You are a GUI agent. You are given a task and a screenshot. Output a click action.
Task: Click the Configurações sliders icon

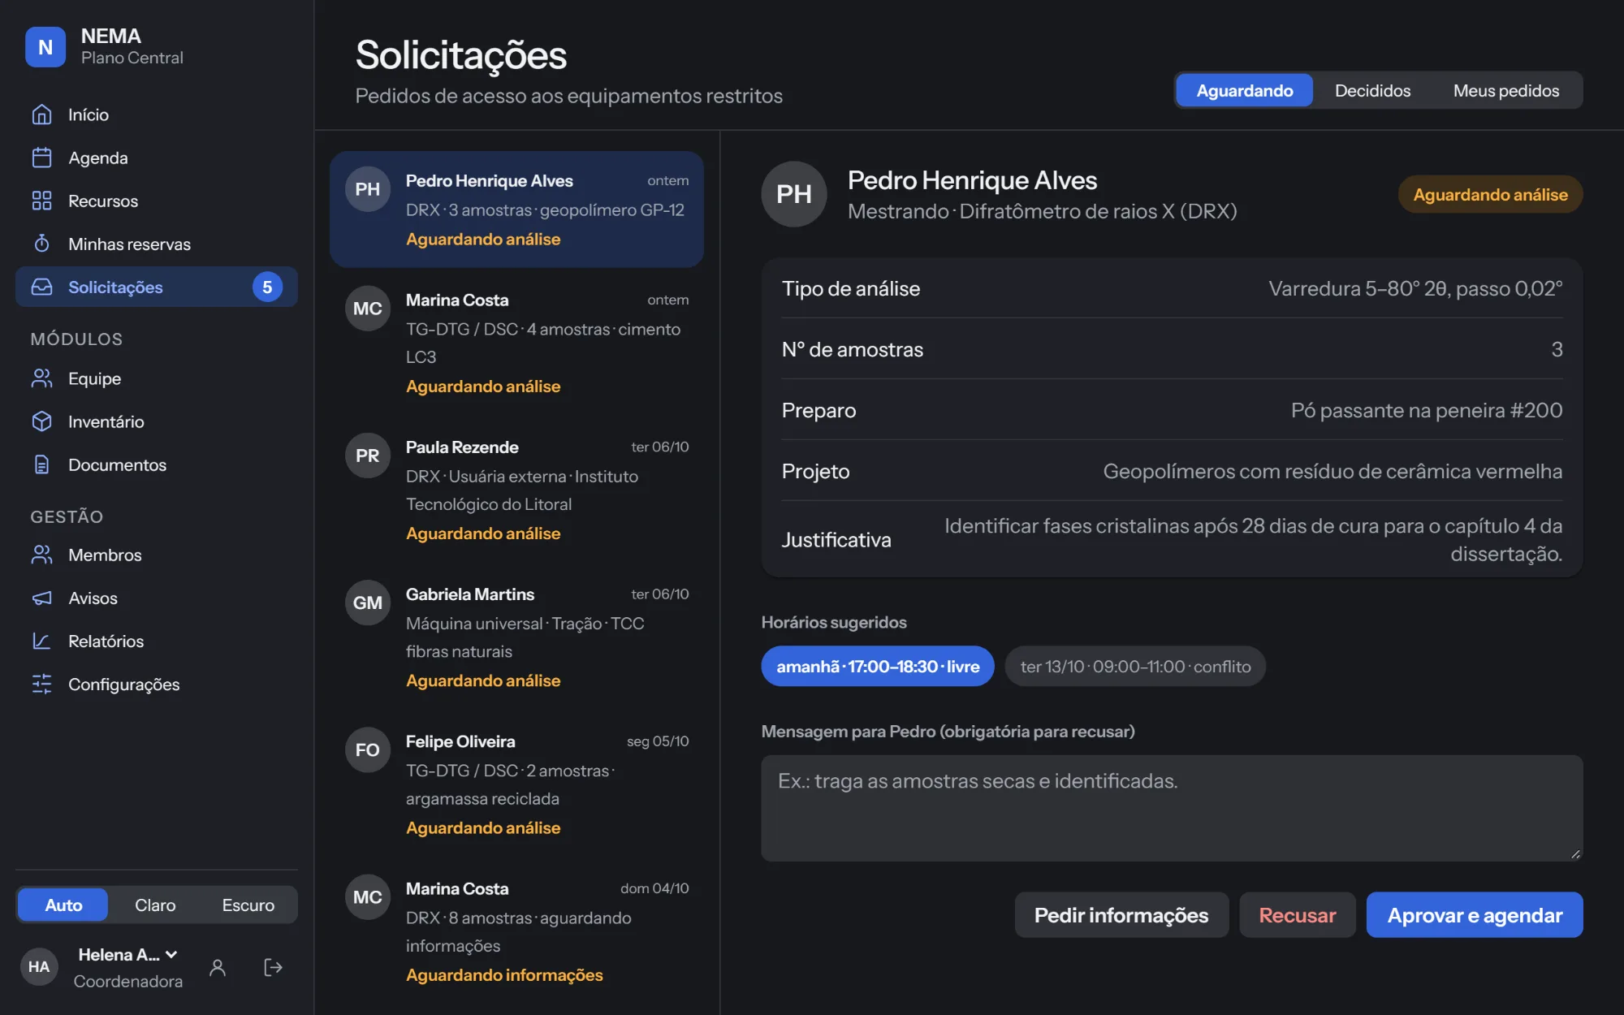click(41, 684)
